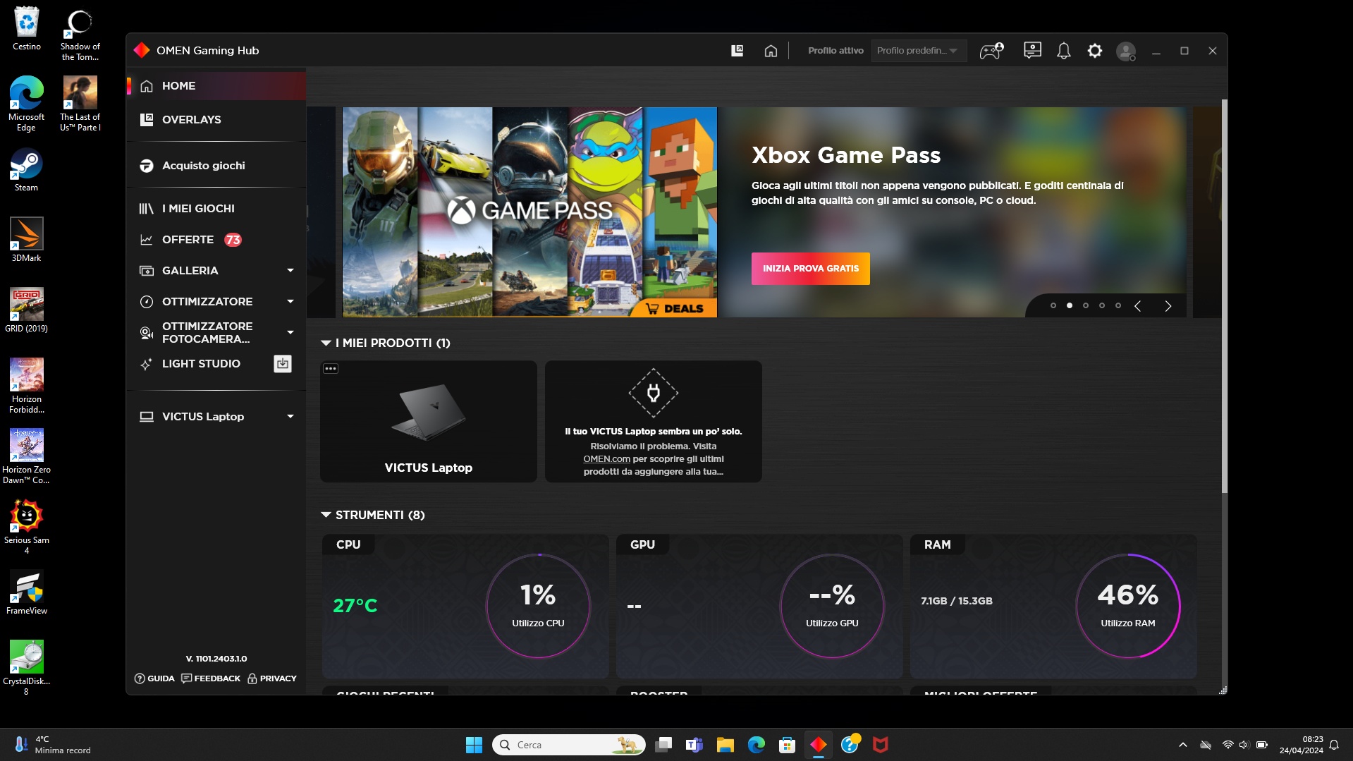Click the Cerca taskbar search box

point(568,745)
